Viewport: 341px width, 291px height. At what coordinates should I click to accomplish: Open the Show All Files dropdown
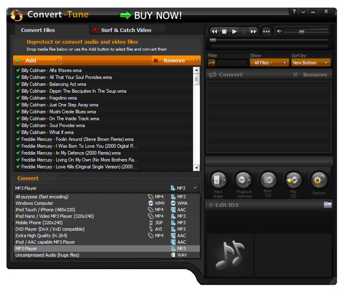269,63
